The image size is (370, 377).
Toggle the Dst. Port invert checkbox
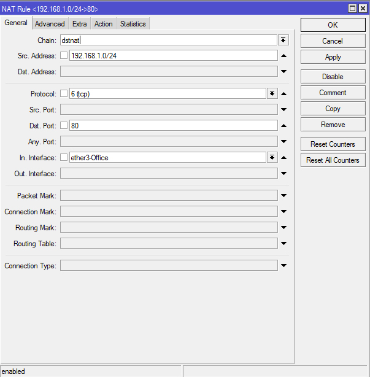click(64, 125)
